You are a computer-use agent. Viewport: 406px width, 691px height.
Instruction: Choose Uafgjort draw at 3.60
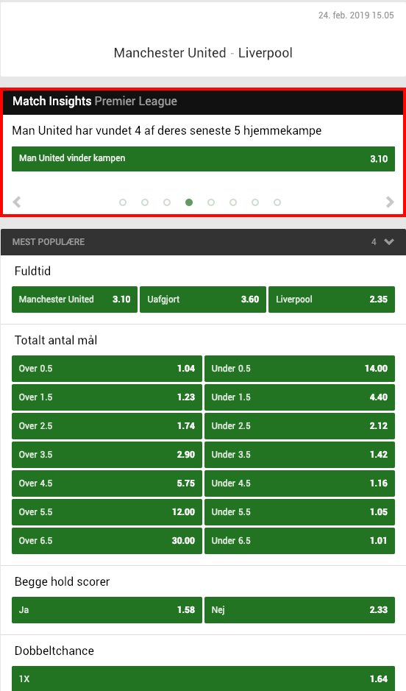pyautogui.click(x=203, y=300)
